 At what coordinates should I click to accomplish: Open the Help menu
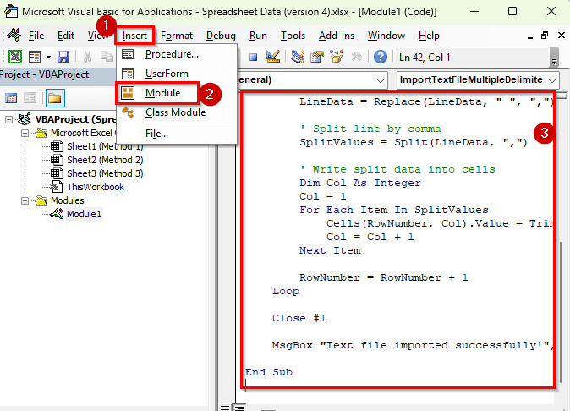[429, 36]
